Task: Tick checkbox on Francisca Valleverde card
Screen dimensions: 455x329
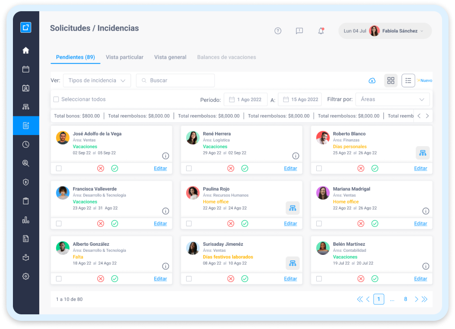Action: click(59, 224)
